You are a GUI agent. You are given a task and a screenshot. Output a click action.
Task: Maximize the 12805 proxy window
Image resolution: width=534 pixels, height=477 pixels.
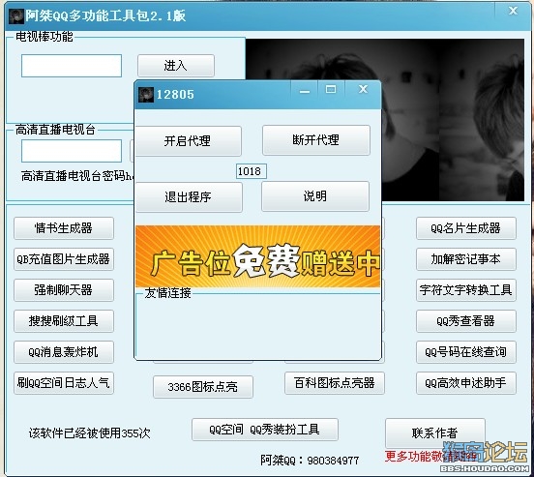pos(331,90)
